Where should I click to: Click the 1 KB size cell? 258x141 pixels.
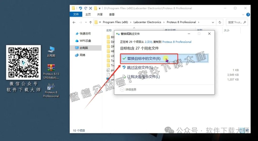[236, 70]
